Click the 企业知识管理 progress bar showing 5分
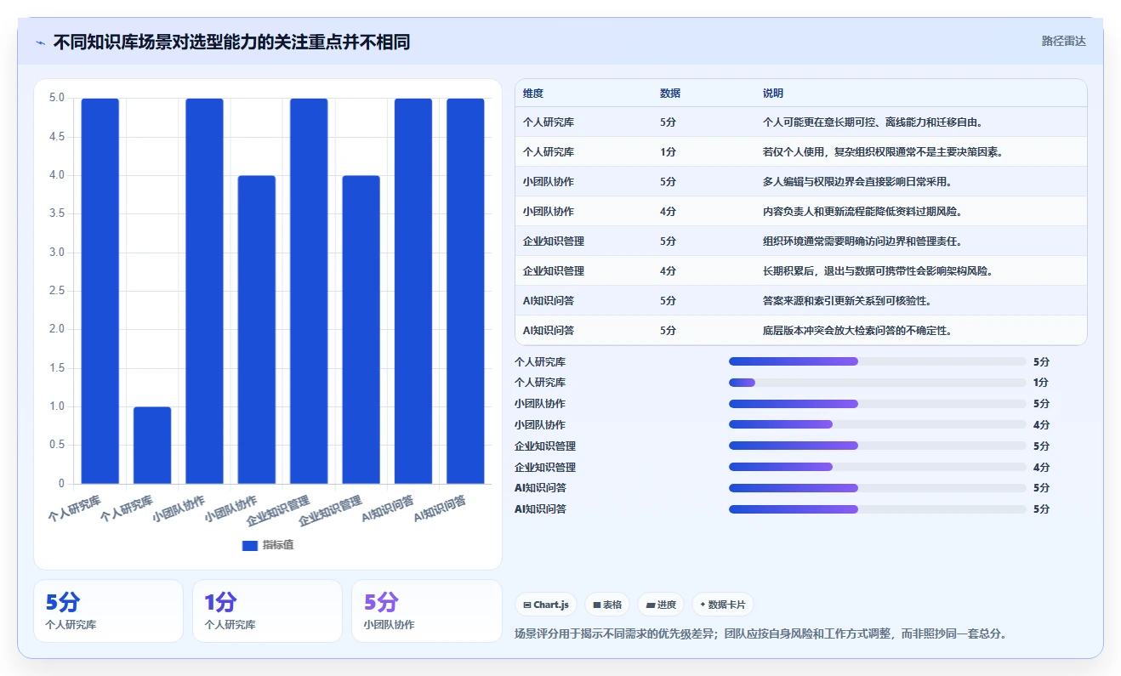This screenshot has height=676, width=1121. pyautogui.click(x=878, y=446)
